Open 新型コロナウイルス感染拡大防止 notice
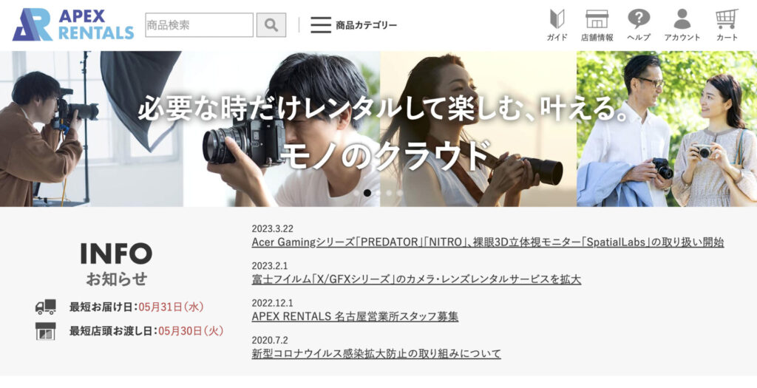Screen dimensions: 757x388 coord(376,353)
